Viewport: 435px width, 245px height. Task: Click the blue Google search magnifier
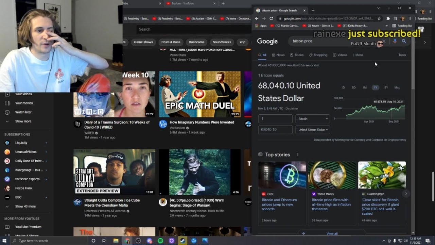click(404, 41)
